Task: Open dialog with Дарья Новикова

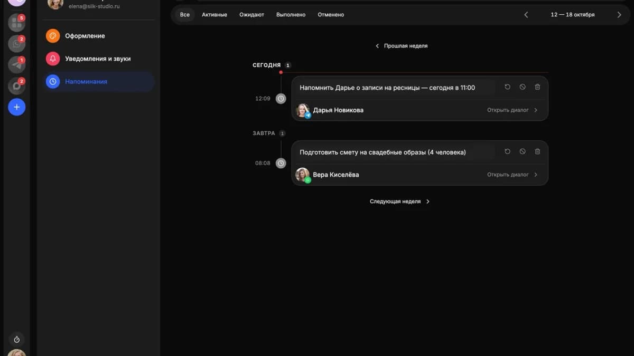Action: (x=512, y=110)
